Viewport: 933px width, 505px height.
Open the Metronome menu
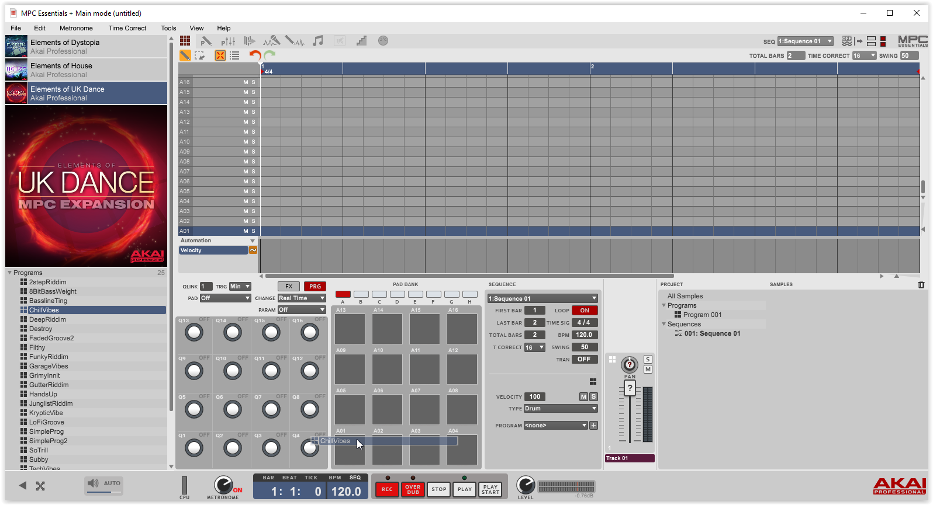pos(76,28)
